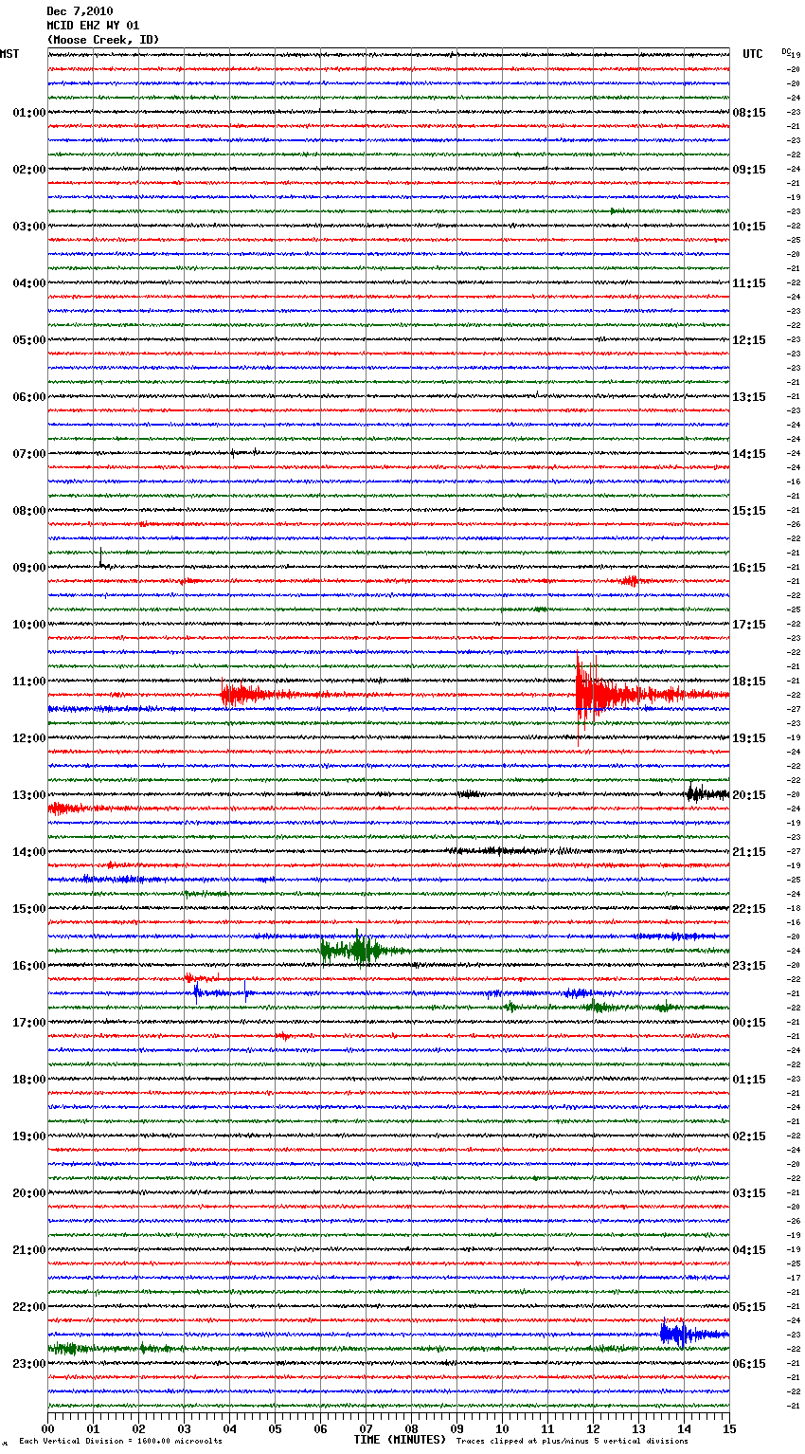This screenshot has width=805, height=1454.
Task: Select the 16:00 MST time label
Action: coord(29,966)
